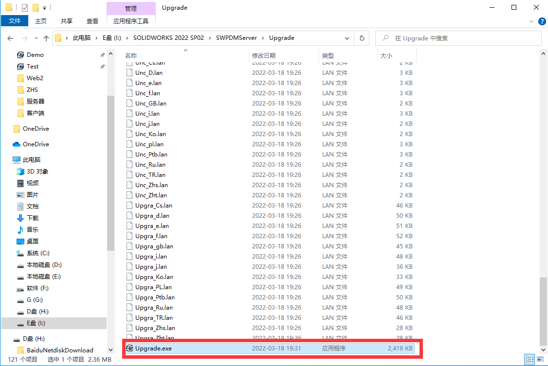Open the cloud OneDrive entry
Screen dimensions: 548x366
(31, 144)
